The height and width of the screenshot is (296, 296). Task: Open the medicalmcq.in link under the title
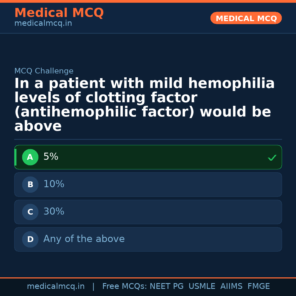[43, 24]
